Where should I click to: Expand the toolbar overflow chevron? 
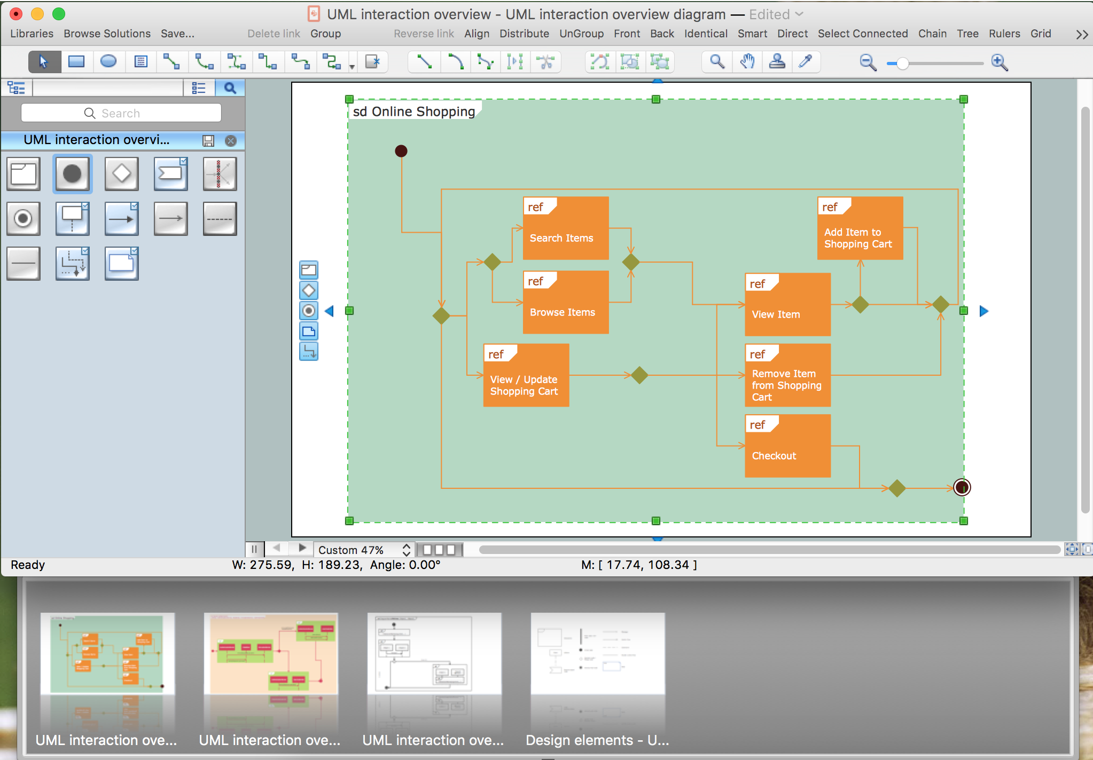[x=1081, y=35]
